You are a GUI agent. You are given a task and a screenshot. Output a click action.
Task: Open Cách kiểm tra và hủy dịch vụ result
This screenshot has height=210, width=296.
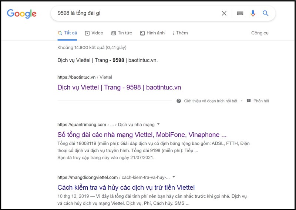(x=126, y=187)
